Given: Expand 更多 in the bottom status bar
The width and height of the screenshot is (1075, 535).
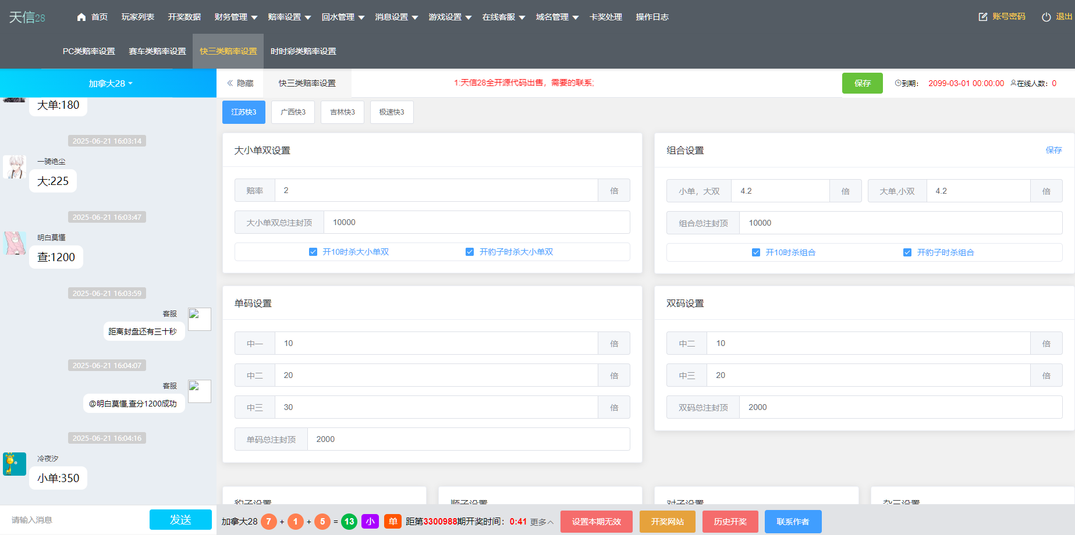Looking at the screenshot, I should (x=541, y=522).
